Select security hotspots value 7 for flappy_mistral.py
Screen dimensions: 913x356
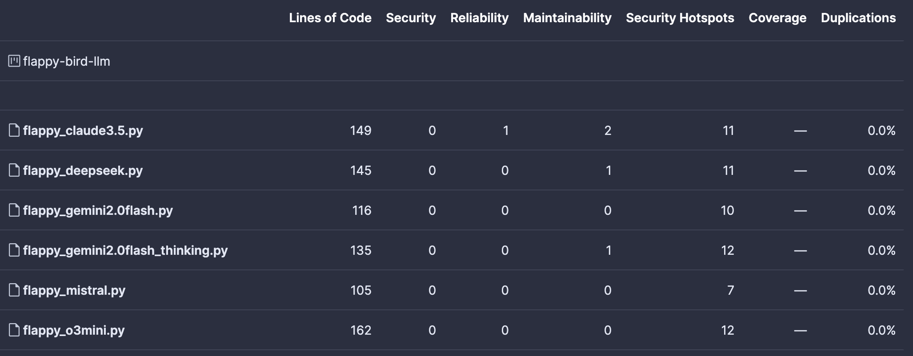coord(730,290)
